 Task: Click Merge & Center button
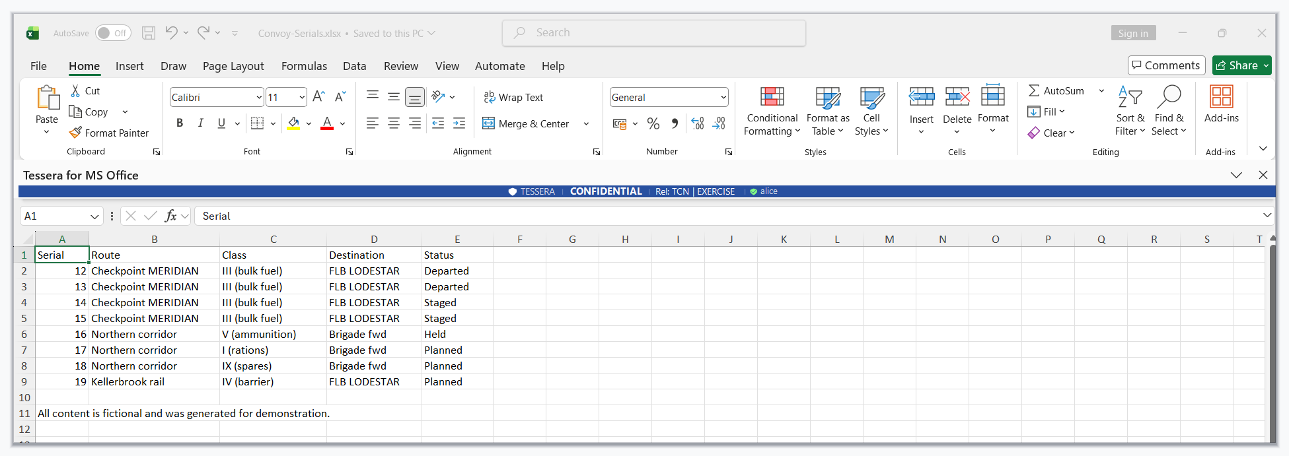(526, 123)
